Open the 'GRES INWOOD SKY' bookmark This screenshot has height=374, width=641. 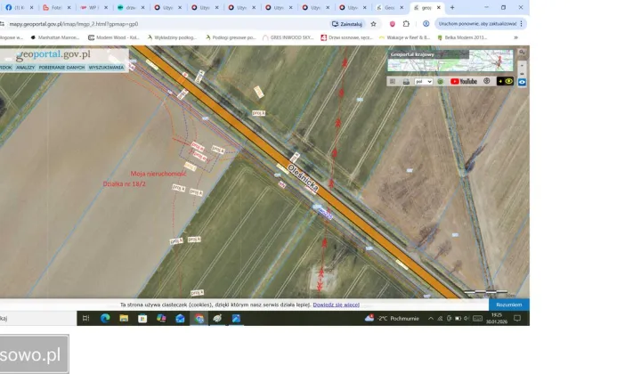click(288, 37)
